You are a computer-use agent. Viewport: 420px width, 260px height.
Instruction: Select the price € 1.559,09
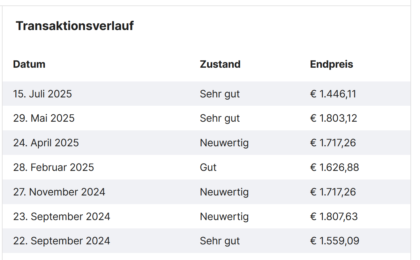[x=334, y=241]
